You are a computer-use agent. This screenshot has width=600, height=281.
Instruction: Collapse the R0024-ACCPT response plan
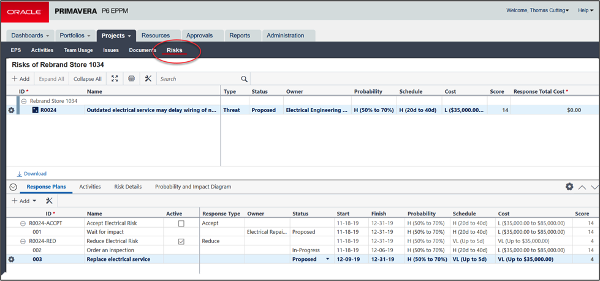[23, 223]
